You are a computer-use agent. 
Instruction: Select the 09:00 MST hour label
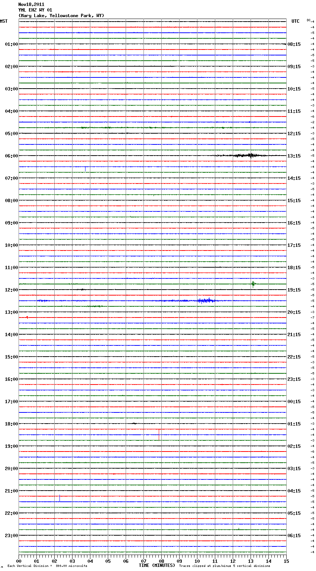click(12, 223)
